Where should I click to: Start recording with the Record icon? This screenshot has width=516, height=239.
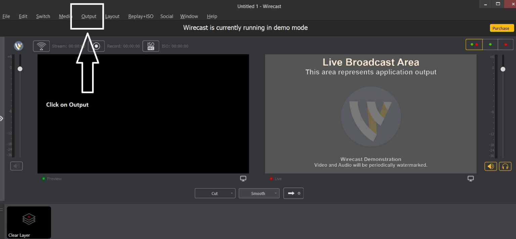[96, 46]
